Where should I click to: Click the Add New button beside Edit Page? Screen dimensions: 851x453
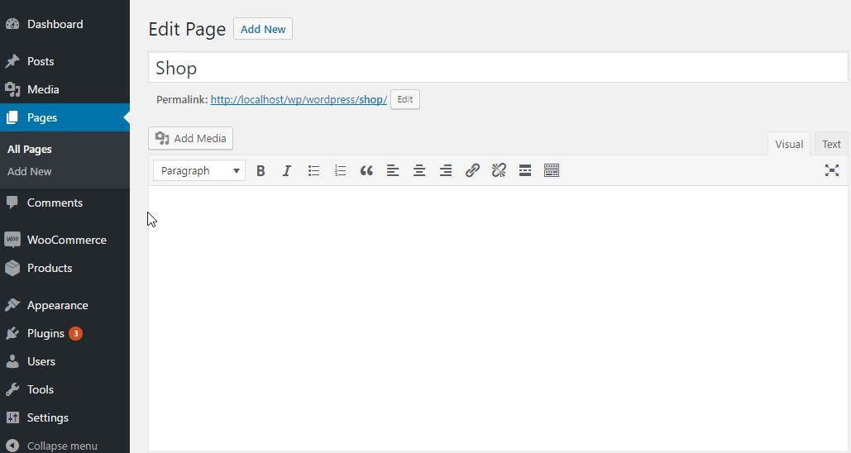pyautogui.click(x=263, y=29)
